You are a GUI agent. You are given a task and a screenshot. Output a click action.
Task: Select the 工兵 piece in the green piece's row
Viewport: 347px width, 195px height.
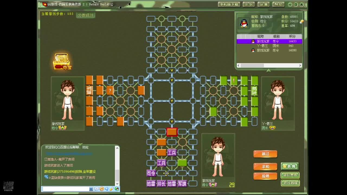click(161, 163)
